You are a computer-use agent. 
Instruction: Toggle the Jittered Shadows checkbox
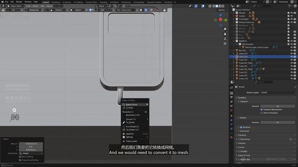262,113
